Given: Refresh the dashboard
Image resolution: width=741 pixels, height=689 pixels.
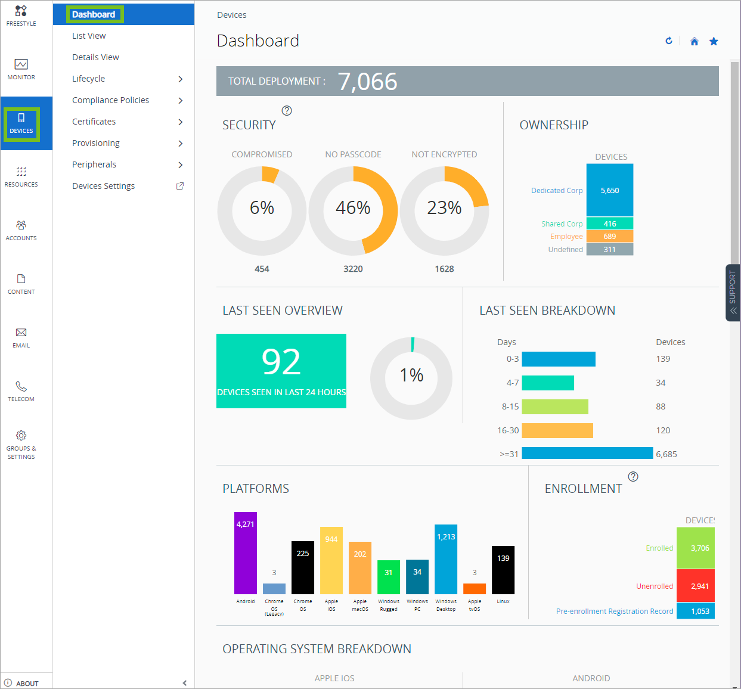Looking at the screenshot, I should point(669,41).
